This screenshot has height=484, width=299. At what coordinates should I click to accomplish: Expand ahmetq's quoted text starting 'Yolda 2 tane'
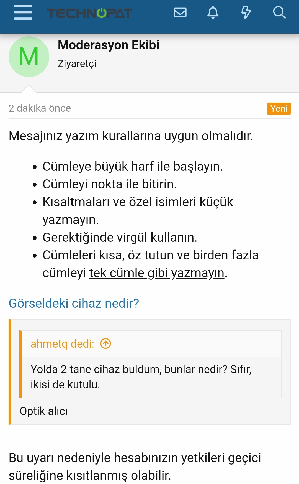[x=141, y=377]
